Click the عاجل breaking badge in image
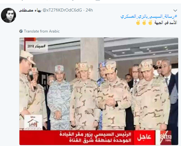 [x=144, y=137]
